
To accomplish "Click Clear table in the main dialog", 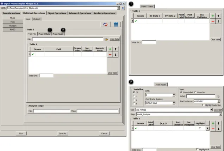I will click(x=113, y=73).
